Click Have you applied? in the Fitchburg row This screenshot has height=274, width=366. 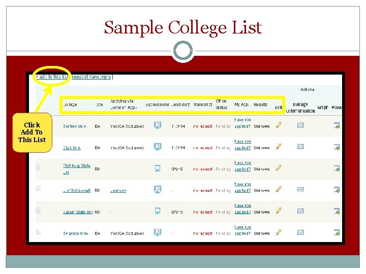(x=242, y=166)
